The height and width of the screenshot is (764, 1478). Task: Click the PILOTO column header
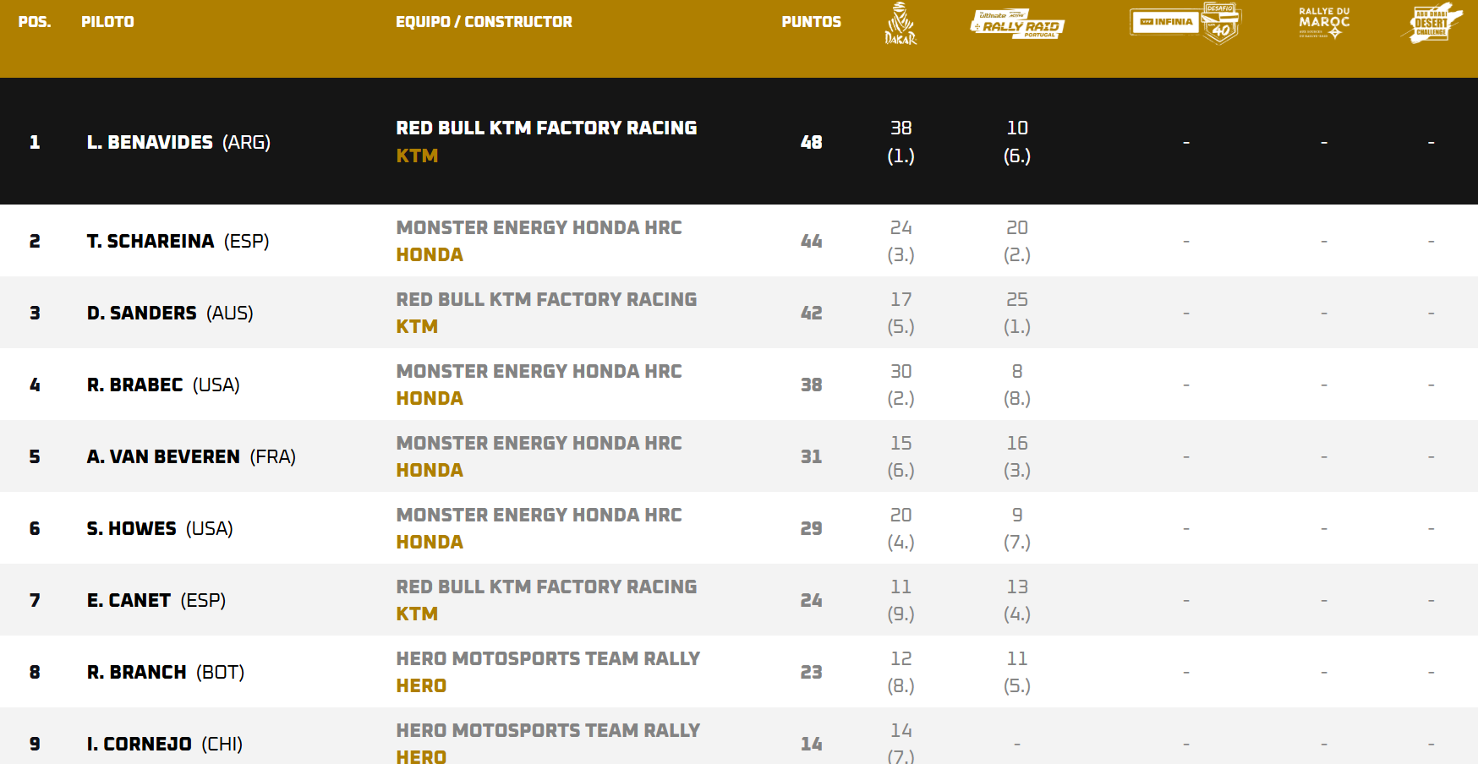pos(107,22)
